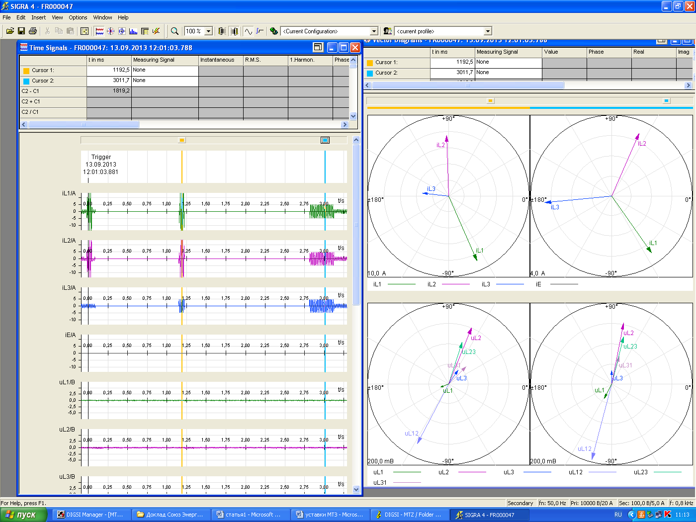Image resolution: width=696 pixels, height=522 pixels.
Task: Open the Insert menu
Action: click(38, 17)
